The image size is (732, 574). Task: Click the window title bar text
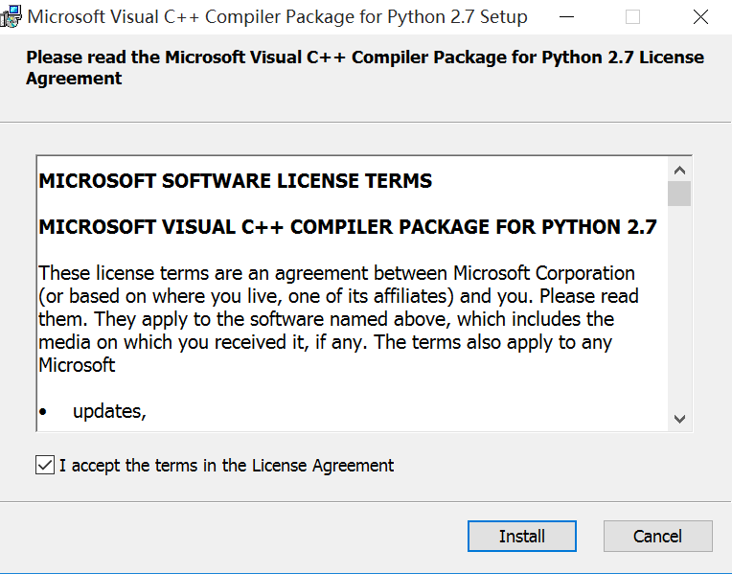click(277, 17)
